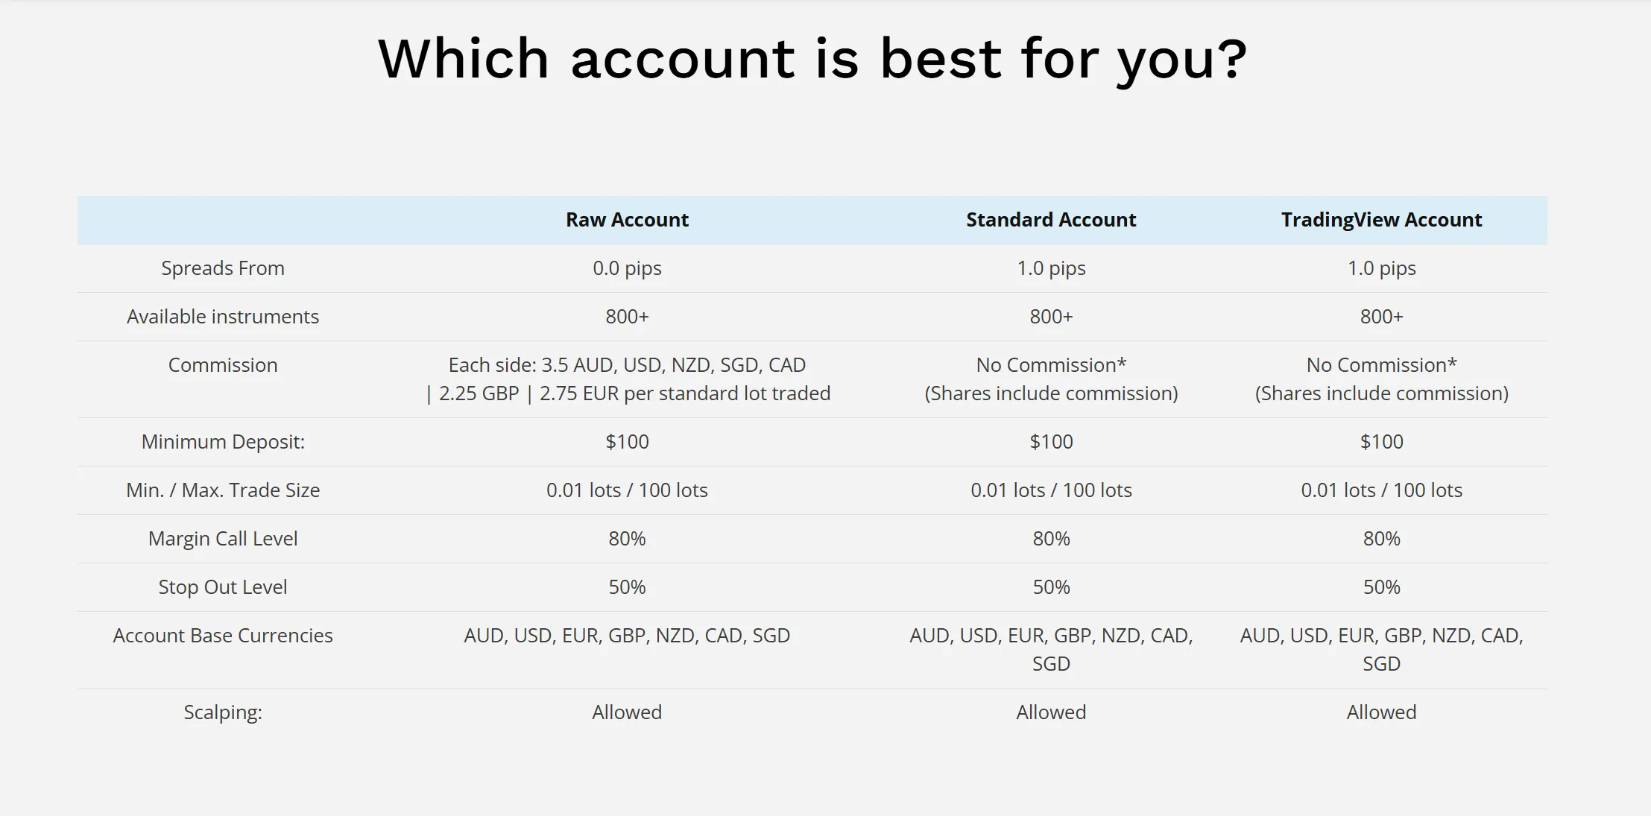Click the 'Available instruments' row label
Image resolution: width=1651 pixels, height=816 pixels.
pyautogui.click(x=223, y=317)
